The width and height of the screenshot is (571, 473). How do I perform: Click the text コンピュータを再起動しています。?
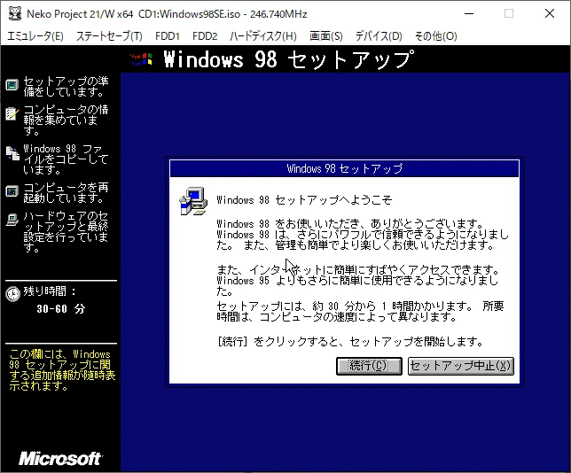pos(66,193)
